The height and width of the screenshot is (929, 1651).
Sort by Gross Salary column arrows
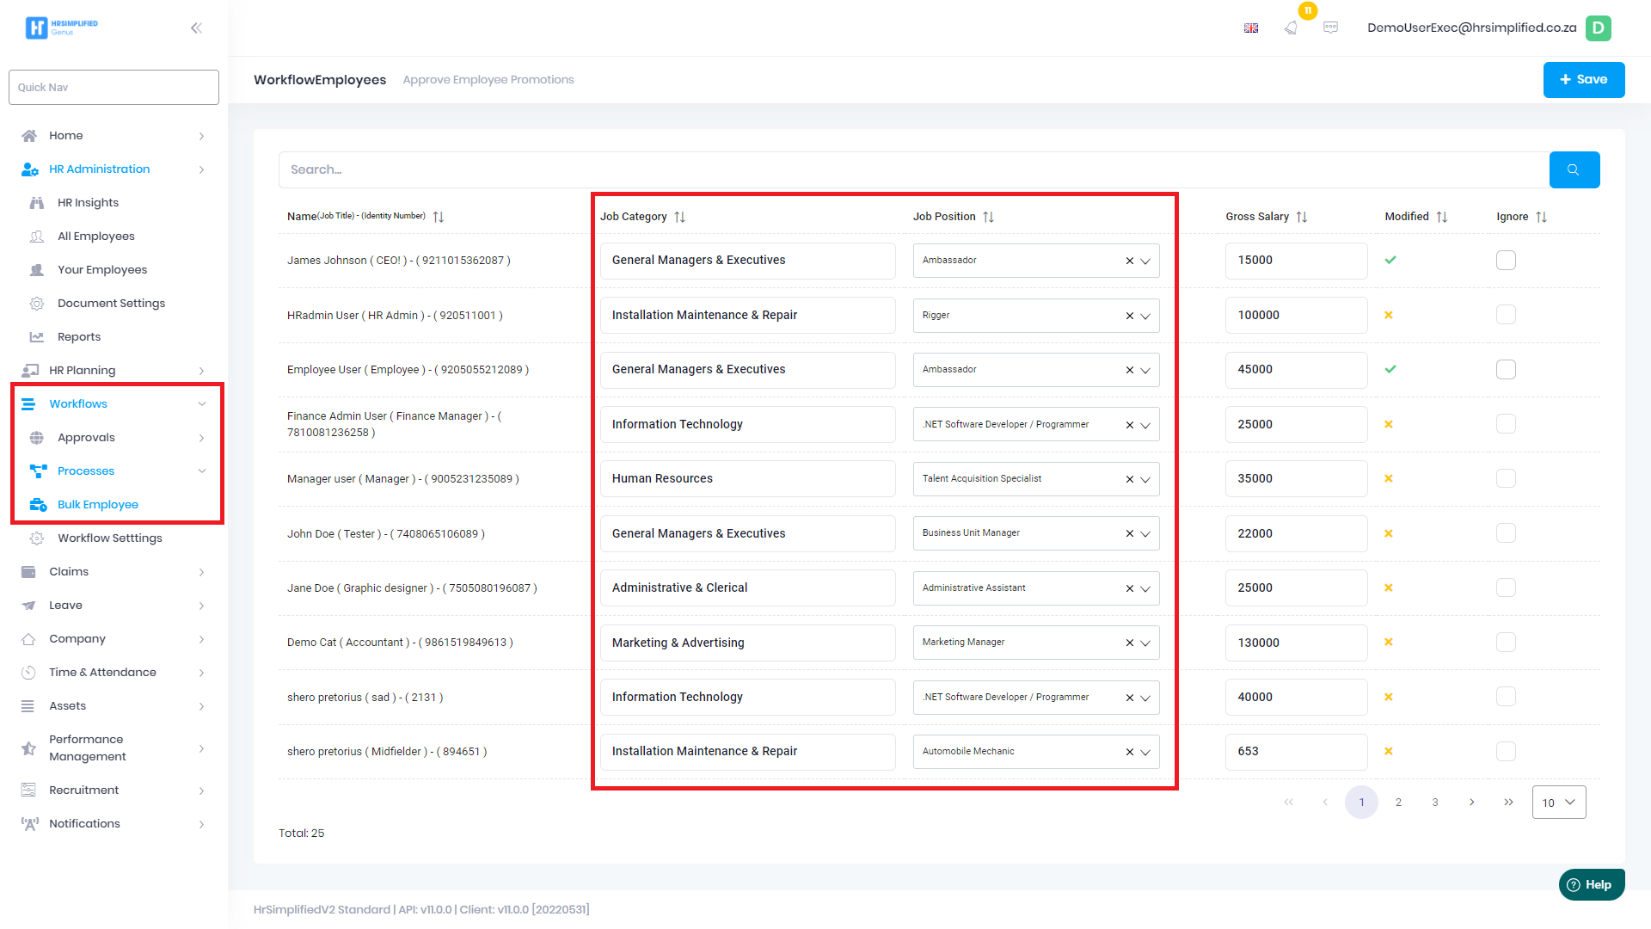[1301, 217]
